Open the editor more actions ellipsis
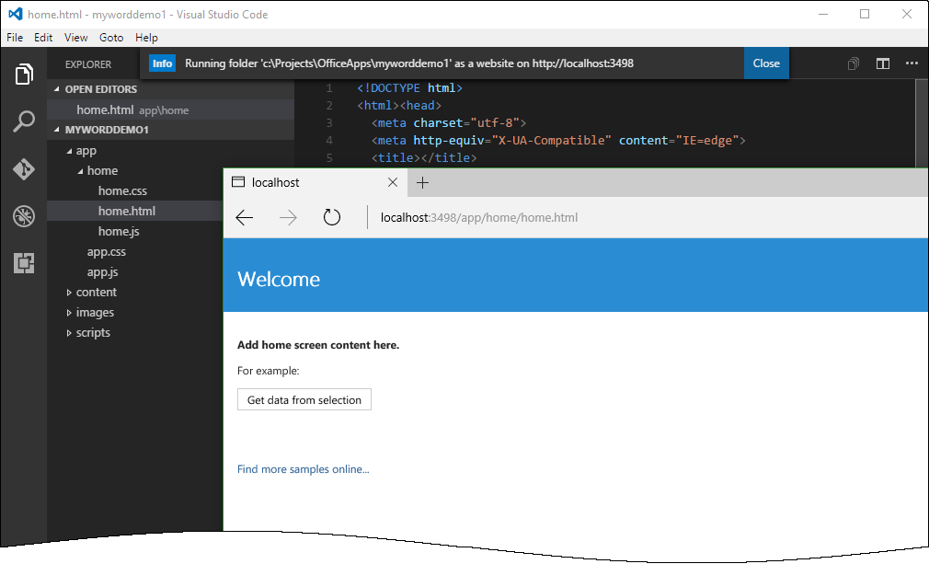Viewport: 929px width, 564px height. click(912, 63)
